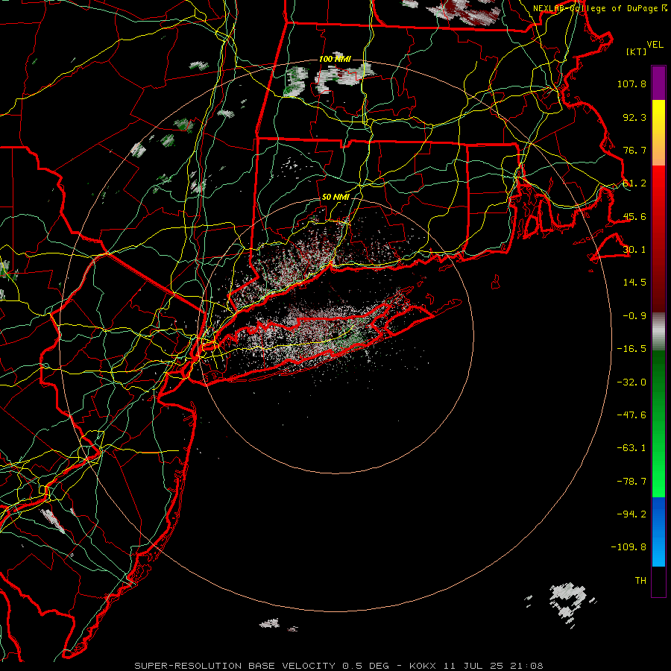This screenshot has height=671, width=671.
Task: Click the 0.5 DEG elevation text
Action: coord(366,666)
